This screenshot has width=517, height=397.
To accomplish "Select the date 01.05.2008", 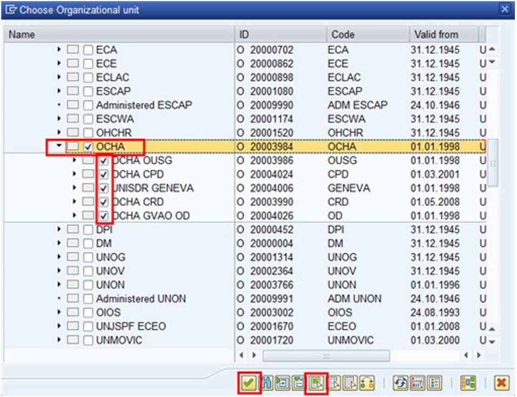I will (x=435, y=202).
